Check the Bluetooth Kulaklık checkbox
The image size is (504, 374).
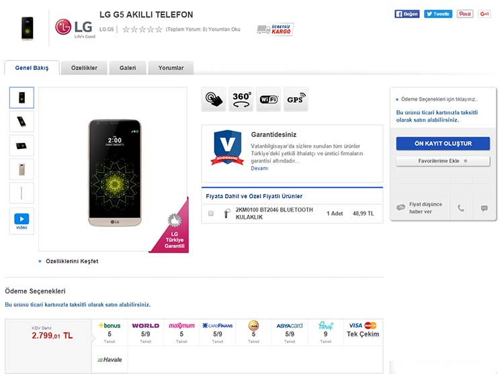[211, 214]
